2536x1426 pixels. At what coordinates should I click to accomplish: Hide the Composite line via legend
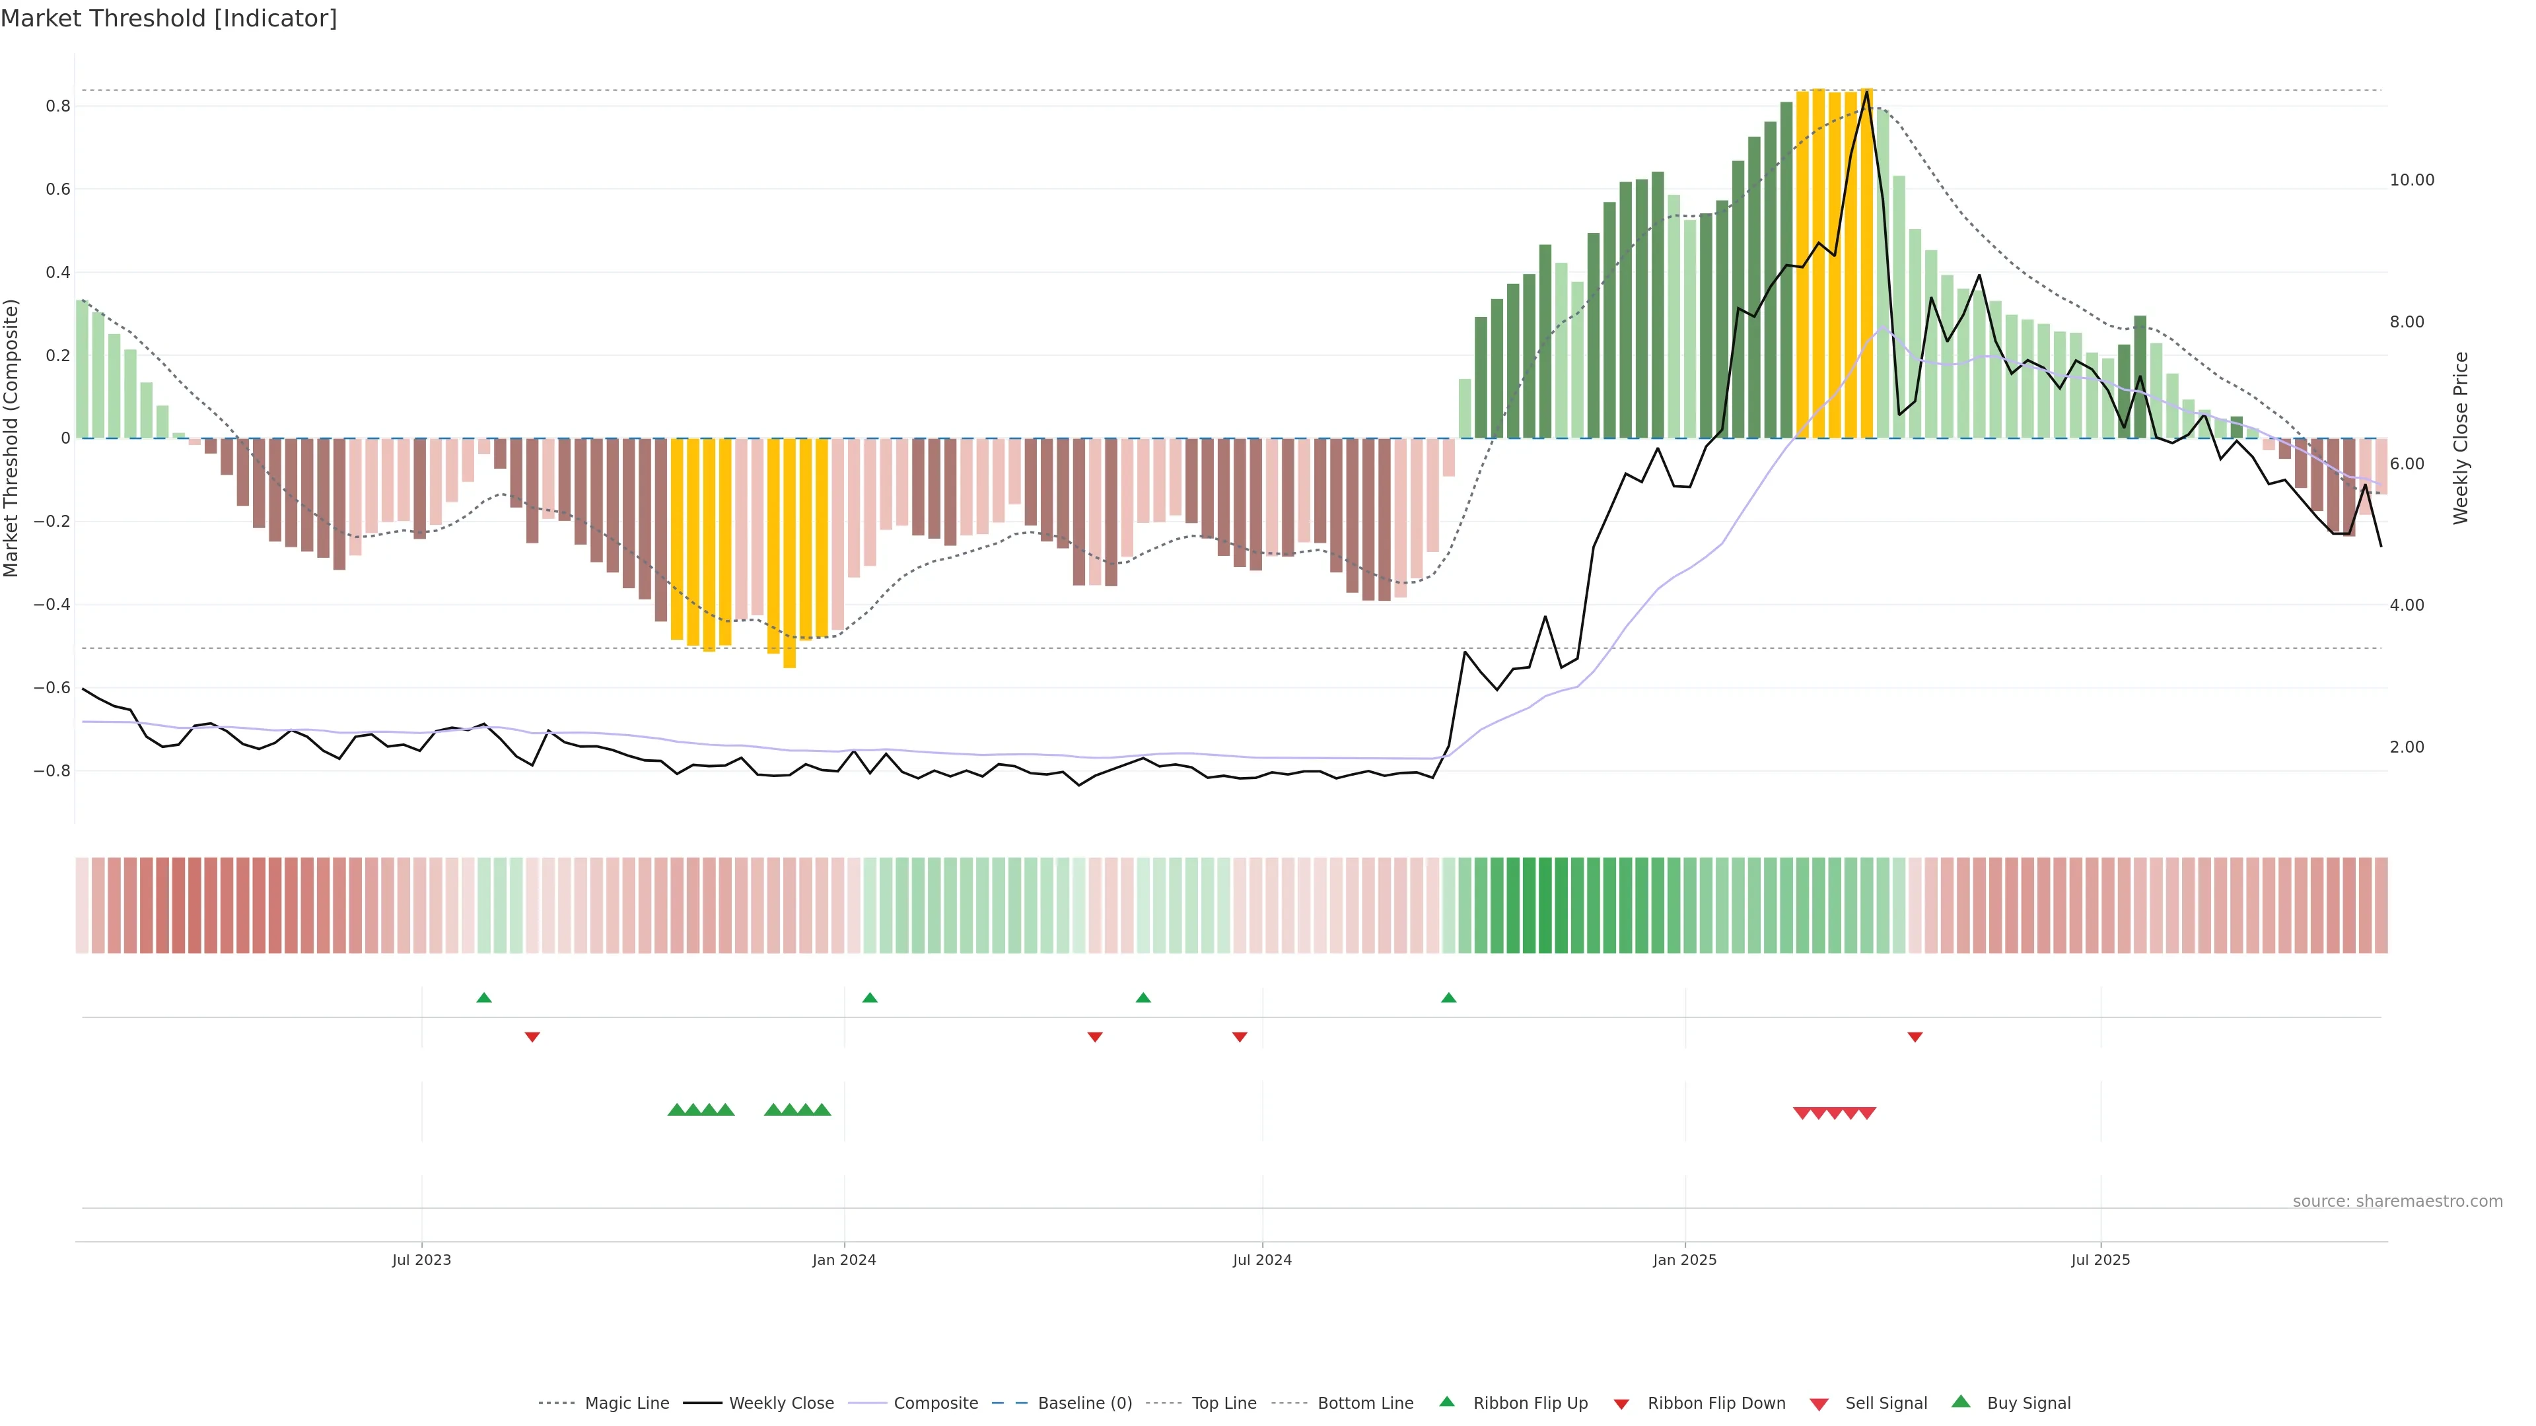935,1402
